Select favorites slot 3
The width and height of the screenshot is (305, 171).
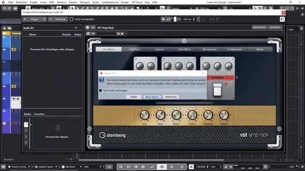(x=26, y=136)
